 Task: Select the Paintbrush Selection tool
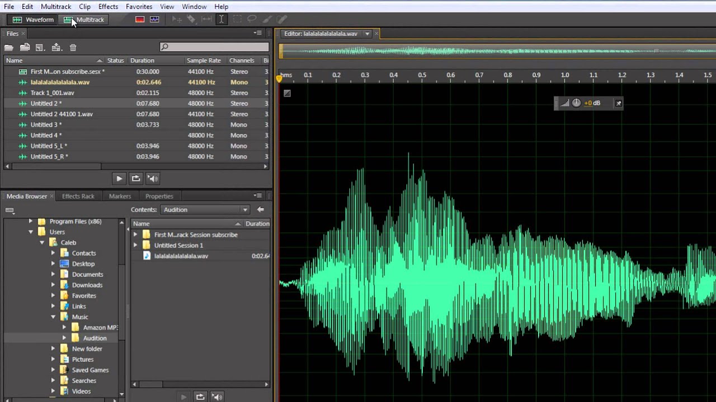pyautogui.click(x=267, y=20)
